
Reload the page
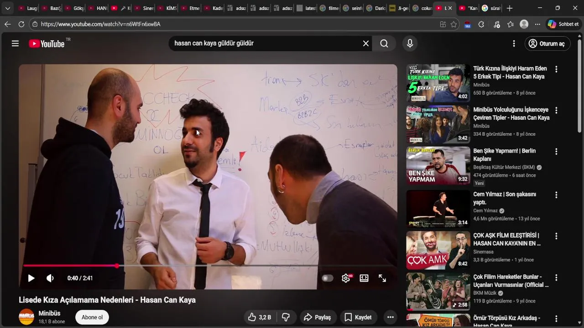[21, 24]
